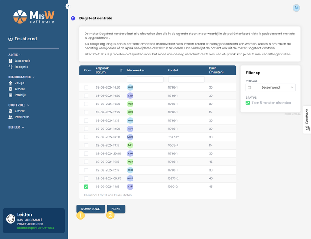The image size is (311, 239).
Task: Open the Deze maand period dropdown
Action: [270, 88]
